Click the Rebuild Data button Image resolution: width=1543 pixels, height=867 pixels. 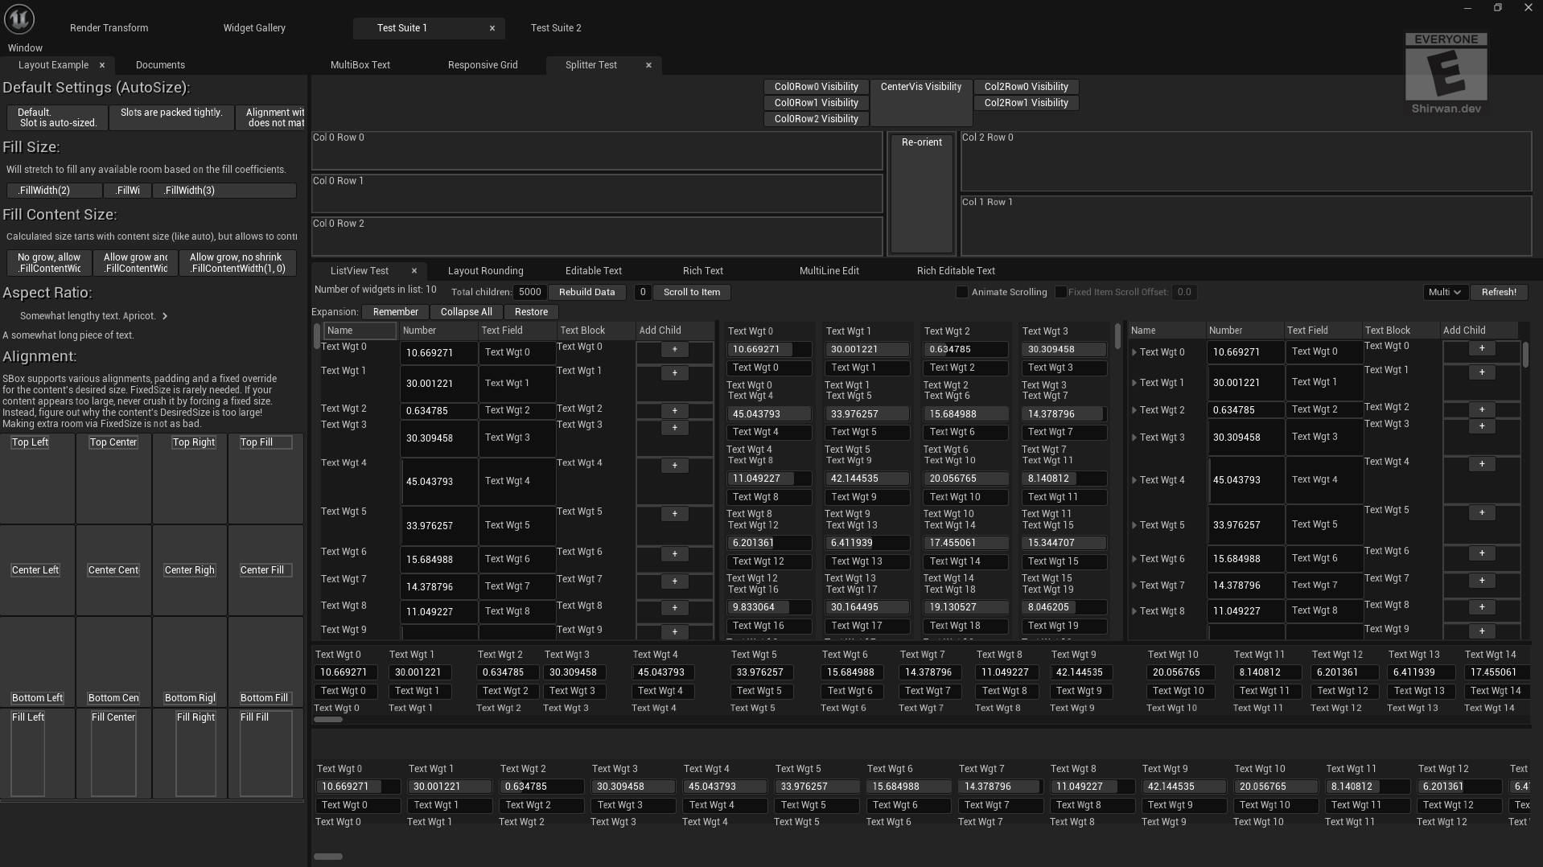tap(586, 293)
